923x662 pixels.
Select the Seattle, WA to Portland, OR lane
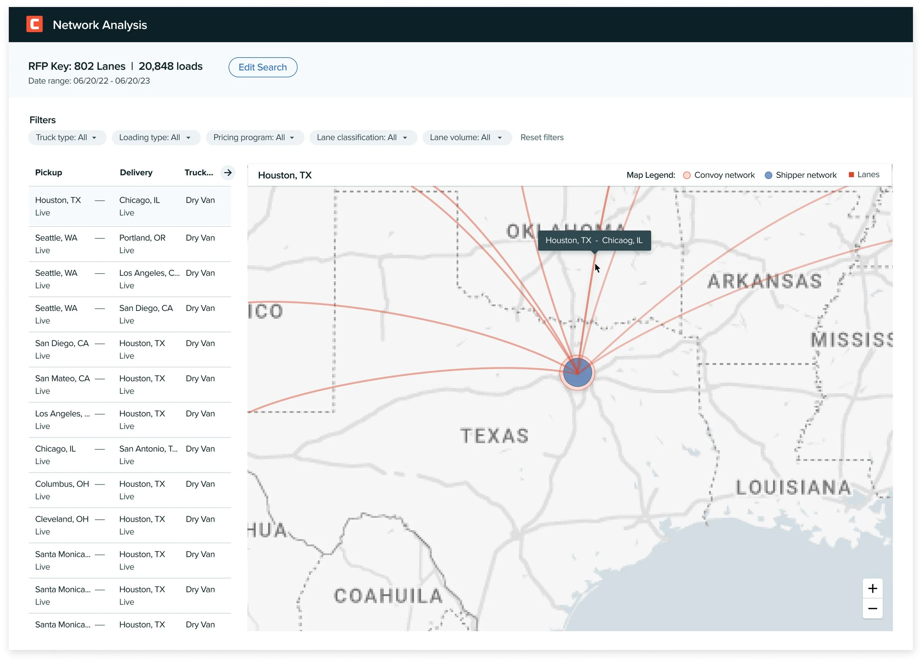coord(130,244)
